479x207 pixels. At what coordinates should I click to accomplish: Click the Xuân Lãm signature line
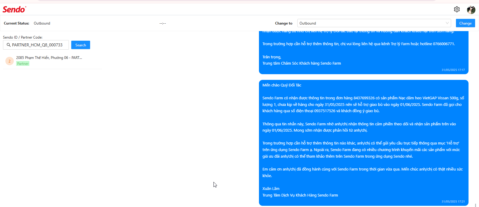point(271,189)
